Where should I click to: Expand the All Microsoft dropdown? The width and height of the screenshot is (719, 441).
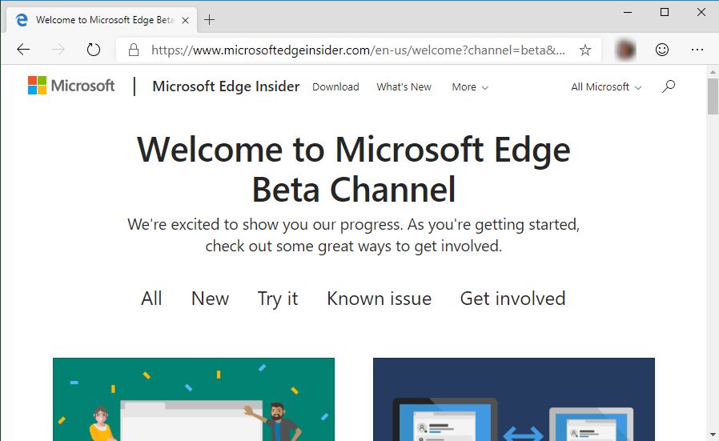pos(606,87)
